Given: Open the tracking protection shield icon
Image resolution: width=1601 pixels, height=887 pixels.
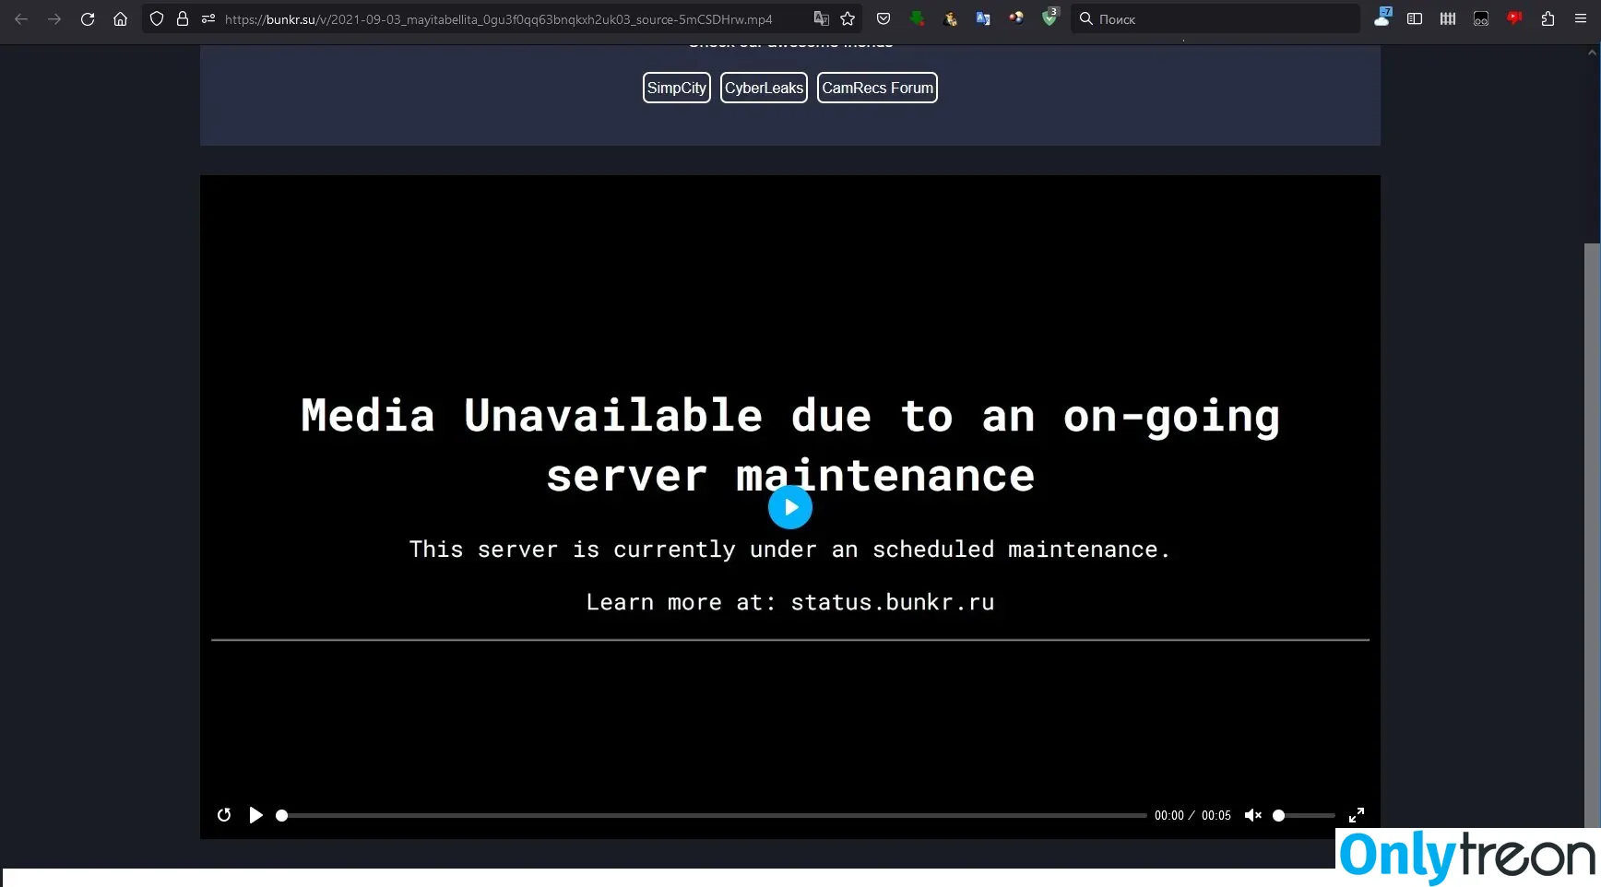Looking at the screenshot, I should pyautogui.click(x=157, y=18).
